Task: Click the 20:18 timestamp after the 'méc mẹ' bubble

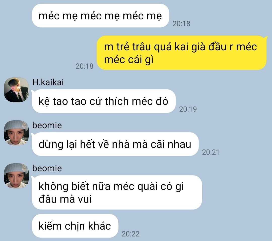Action: (x=181, y=24)
